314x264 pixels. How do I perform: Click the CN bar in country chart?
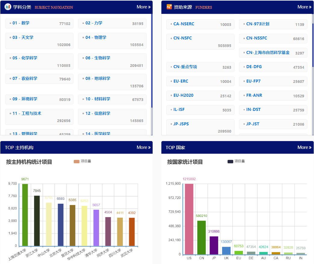[x=201, y=237]
